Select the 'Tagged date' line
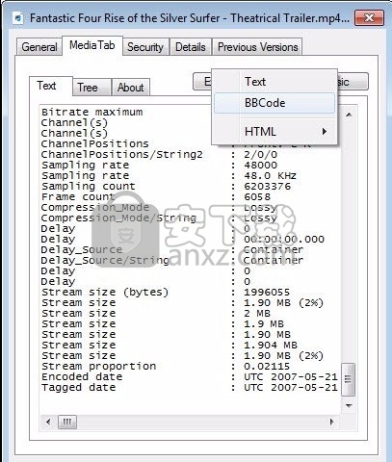Image resolution: width=392 pixels, height=462 pixels. 78,388
